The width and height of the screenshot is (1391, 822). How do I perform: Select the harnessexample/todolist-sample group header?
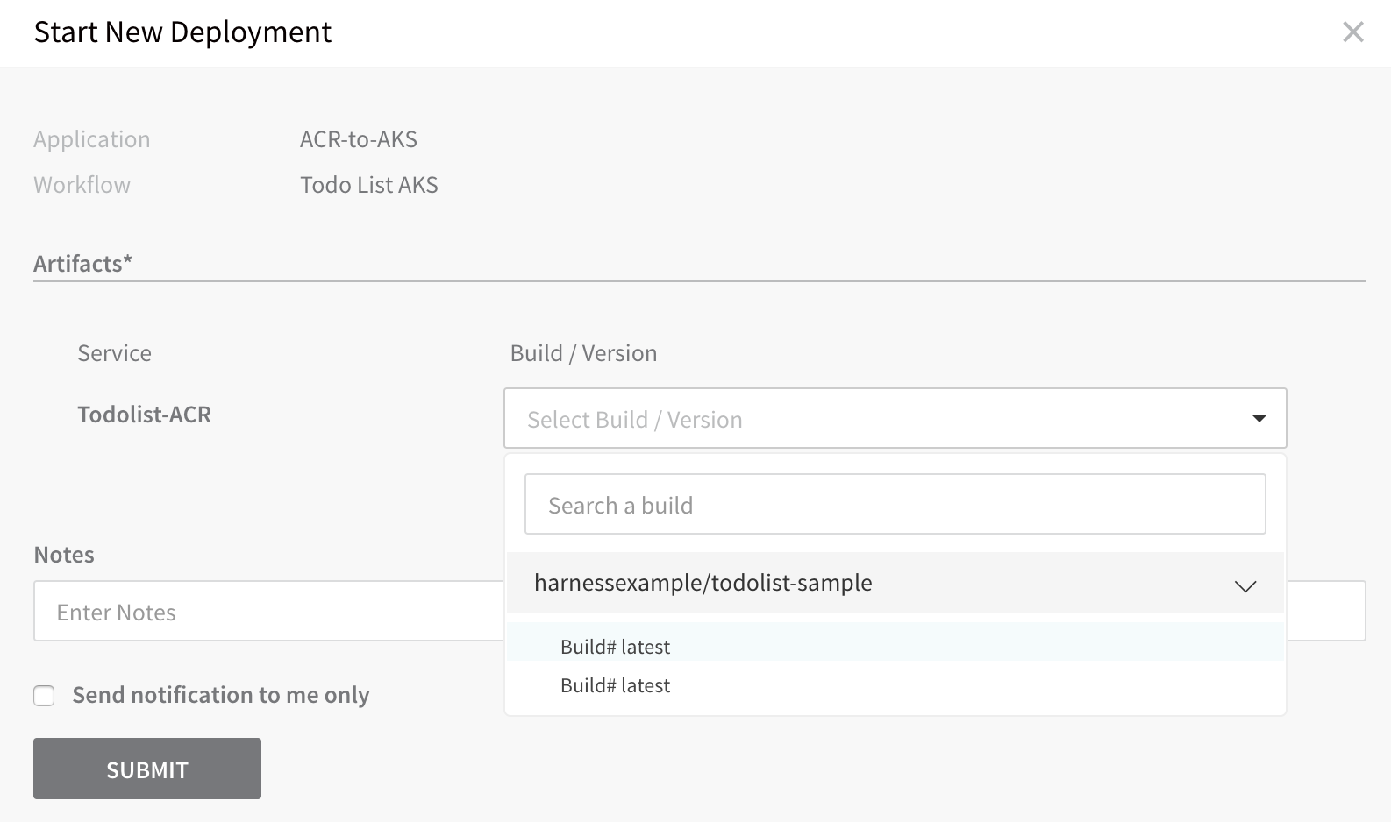pyautogui.click(x=895, y=583)
